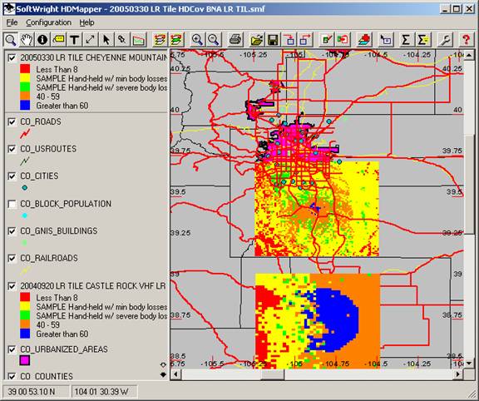The width and height of the screenshot is (479, 401).
Task: Click the magenta CO_URBANIZED_AREAS color swatch
Action: (x=25, y=360)
